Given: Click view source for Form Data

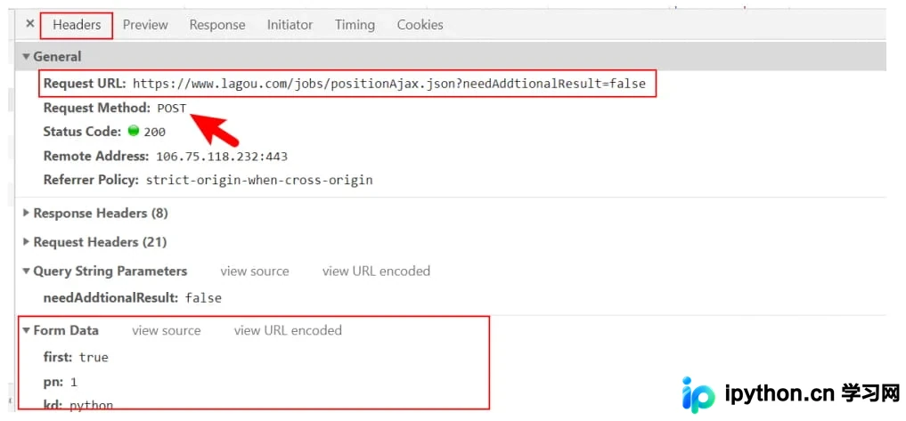Looking at the screenshot, I should (x=167, y=331).
